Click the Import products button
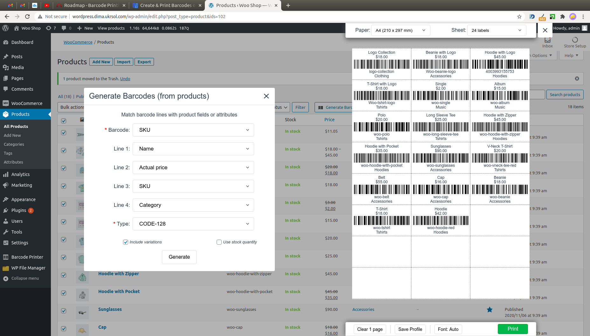 point(123,62)
